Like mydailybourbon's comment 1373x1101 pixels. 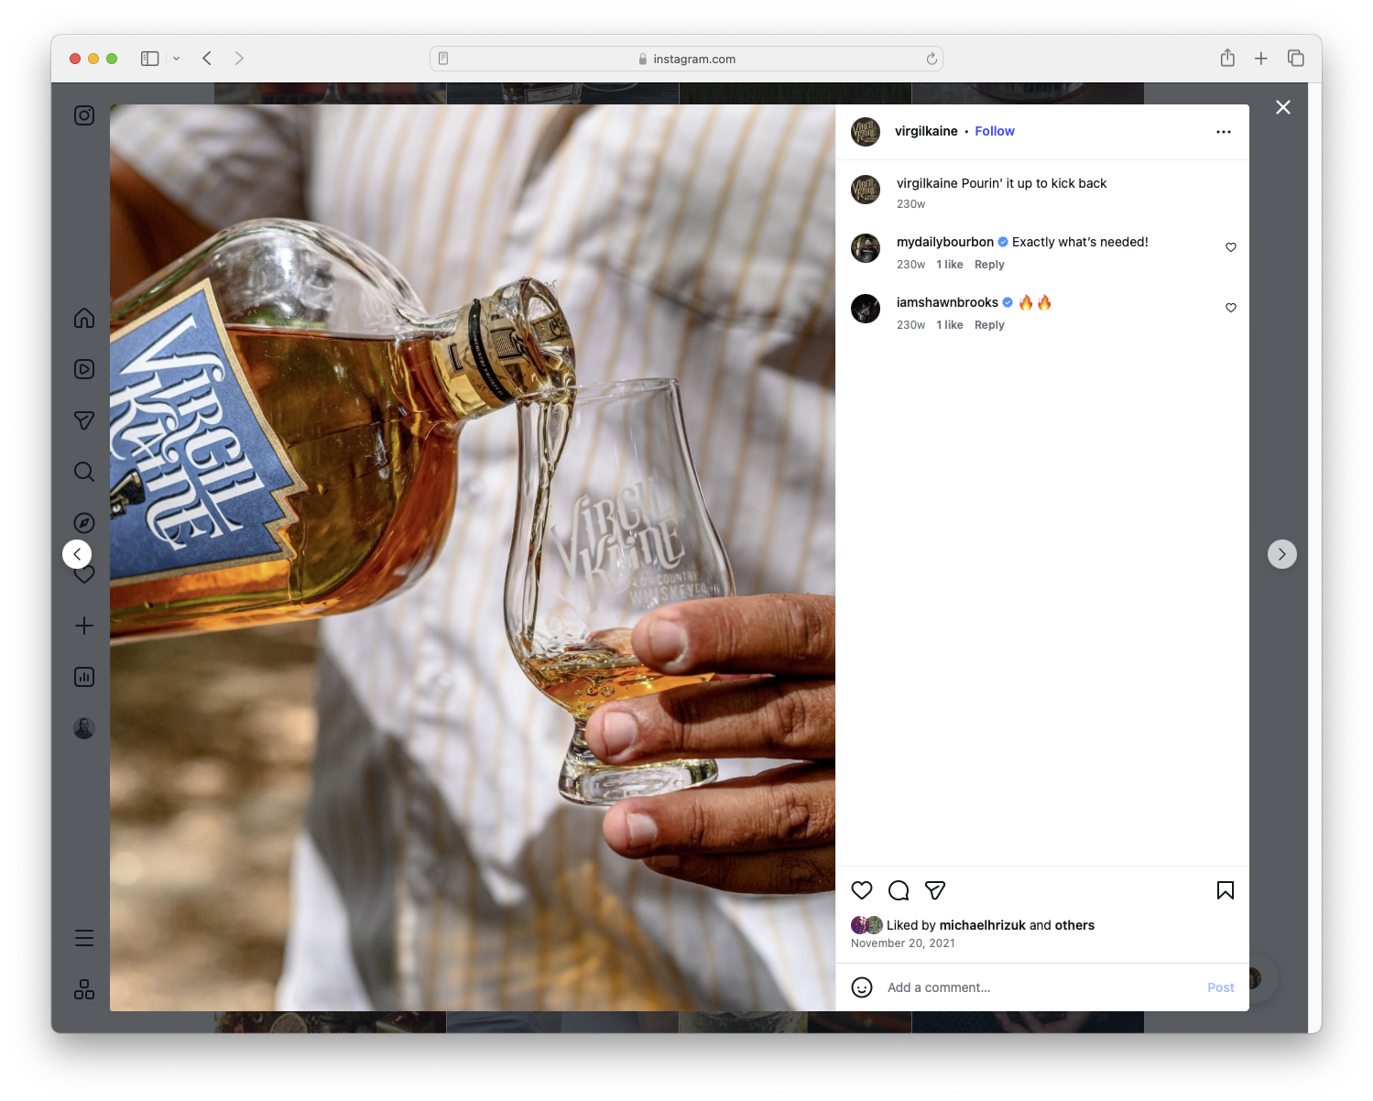click(x=1231, y=247)
